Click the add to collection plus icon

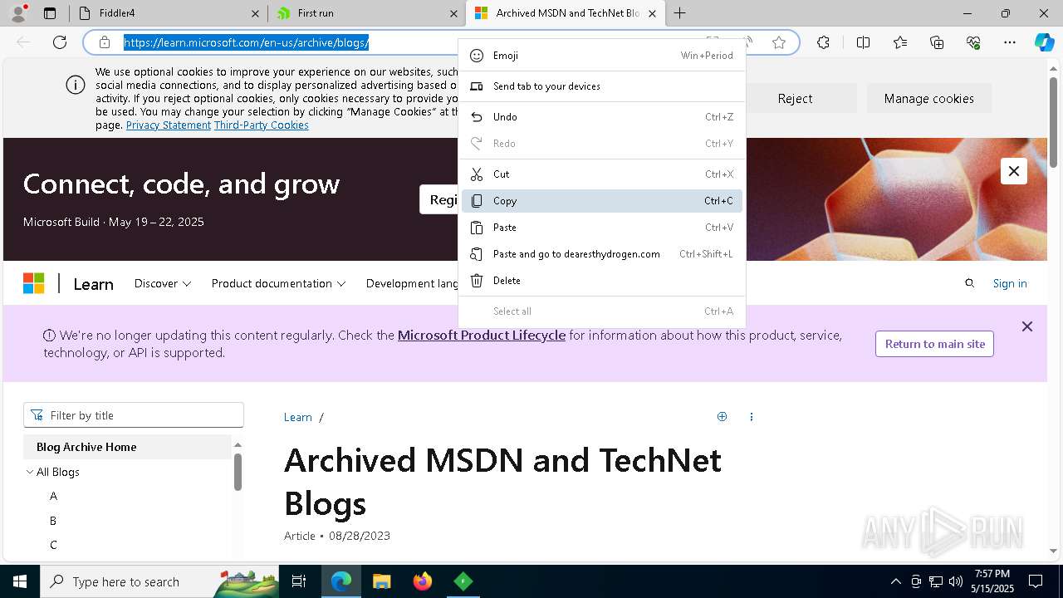[x=722, y=417]
